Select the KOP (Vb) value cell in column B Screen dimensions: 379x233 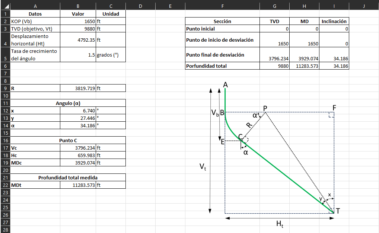pos(77,21)
